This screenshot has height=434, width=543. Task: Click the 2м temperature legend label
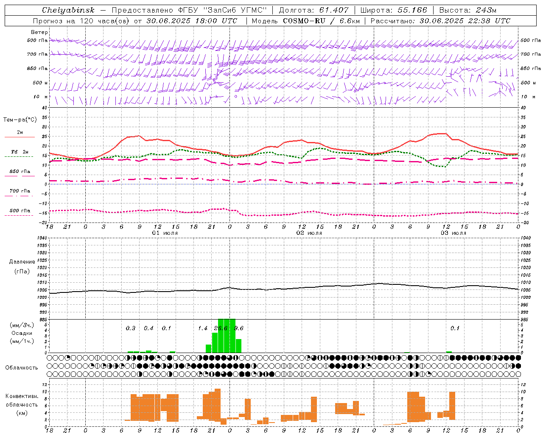[x=20, y=133]
